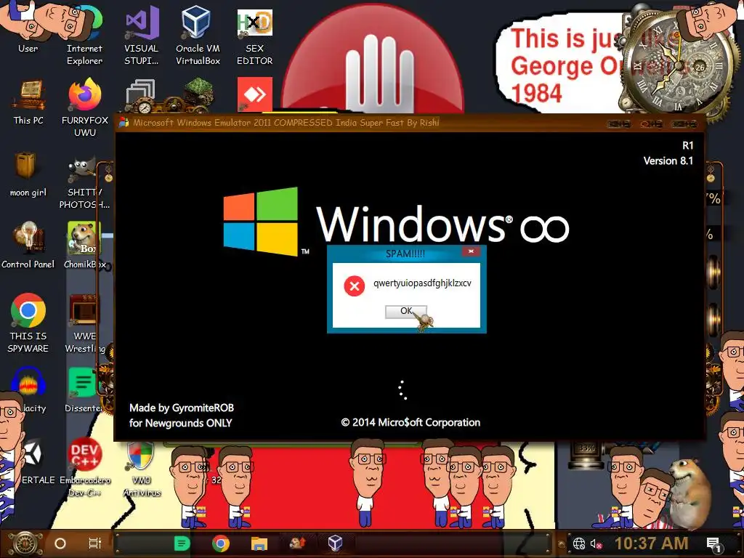Open the GIMP SHITTY PHOTOSH... shortcut
The width and height of the screenshot is (744, 558).
[x=84, y=184]
